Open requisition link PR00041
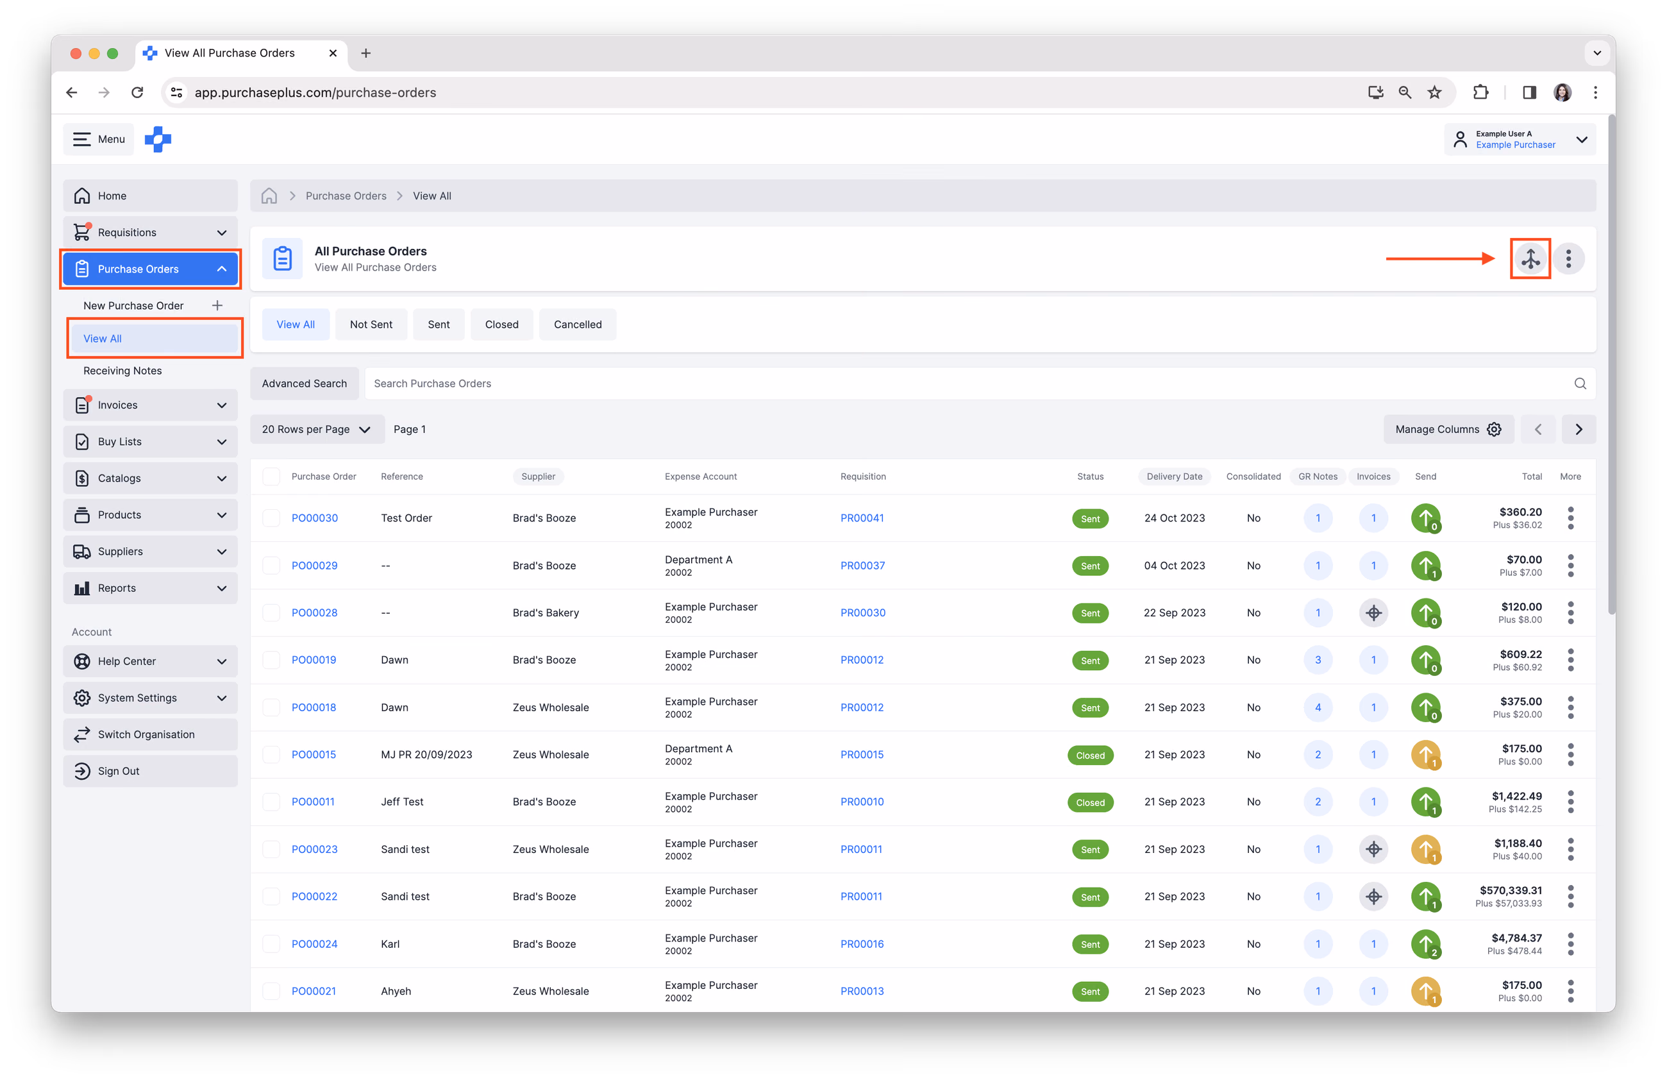The width and height of the screenshot is (1667, 1080). (x=862, y=518)
